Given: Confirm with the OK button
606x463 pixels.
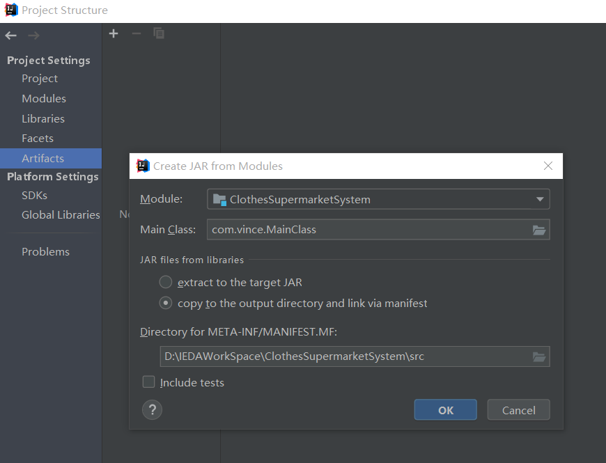Looking at the screenshot, I should click(x=446, y=409).
